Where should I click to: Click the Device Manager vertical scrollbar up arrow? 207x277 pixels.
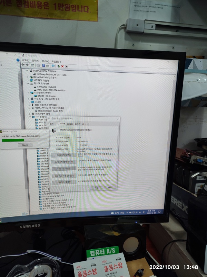[175, 76]
